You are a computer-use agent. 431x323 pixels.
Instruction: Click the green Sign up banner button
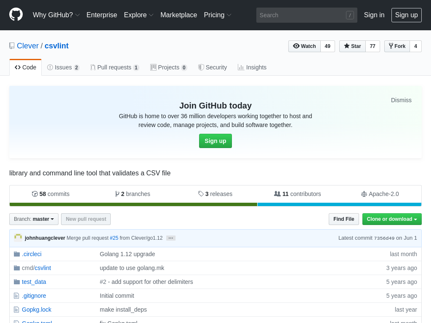coord(215,141)
